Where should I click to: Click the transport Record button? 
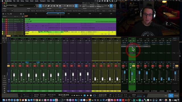pos(91,95)
